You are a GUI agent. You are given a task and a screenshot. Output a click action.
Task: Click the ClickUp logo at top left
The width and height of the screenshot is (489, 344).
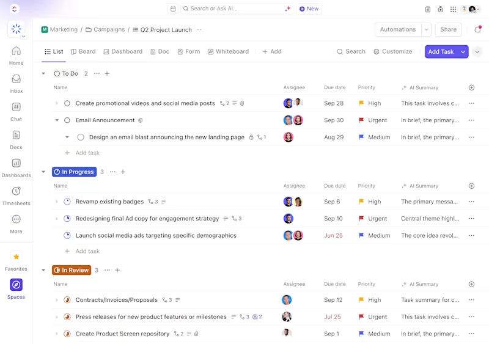pos(14,9)
